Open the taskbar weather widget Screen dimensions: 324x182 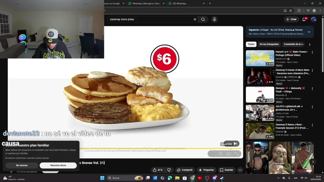[14, 178]
